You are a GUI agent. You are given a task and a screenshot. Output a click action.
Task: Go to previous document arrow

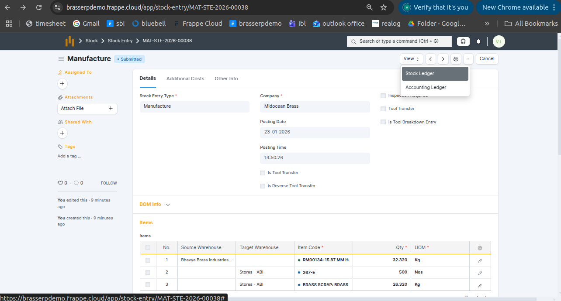tap(431, 59)
